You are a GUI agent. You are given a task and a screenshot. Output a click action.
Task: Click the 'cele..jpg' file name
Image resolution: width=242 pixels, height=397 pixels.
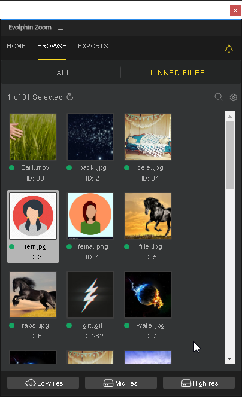coord(150,167)
